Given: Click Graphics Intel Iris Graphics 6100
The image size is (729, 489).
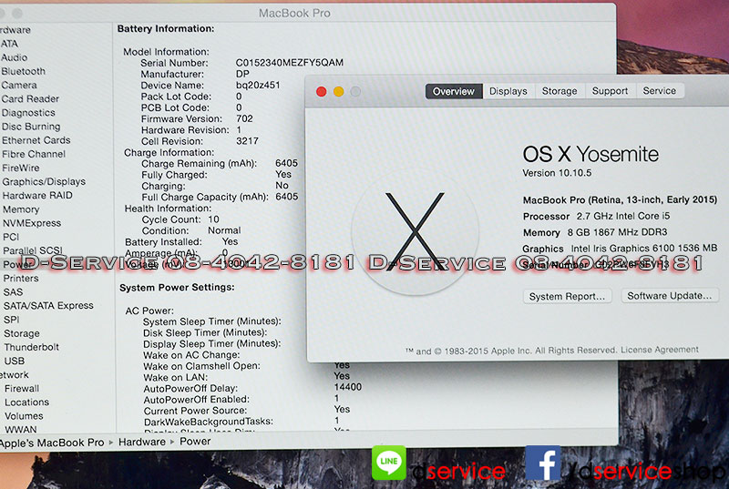Looking at the screenshot, I should (620, 249).
